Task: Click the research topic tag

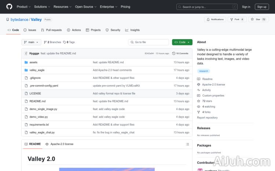Action: (x=203, y=71)
